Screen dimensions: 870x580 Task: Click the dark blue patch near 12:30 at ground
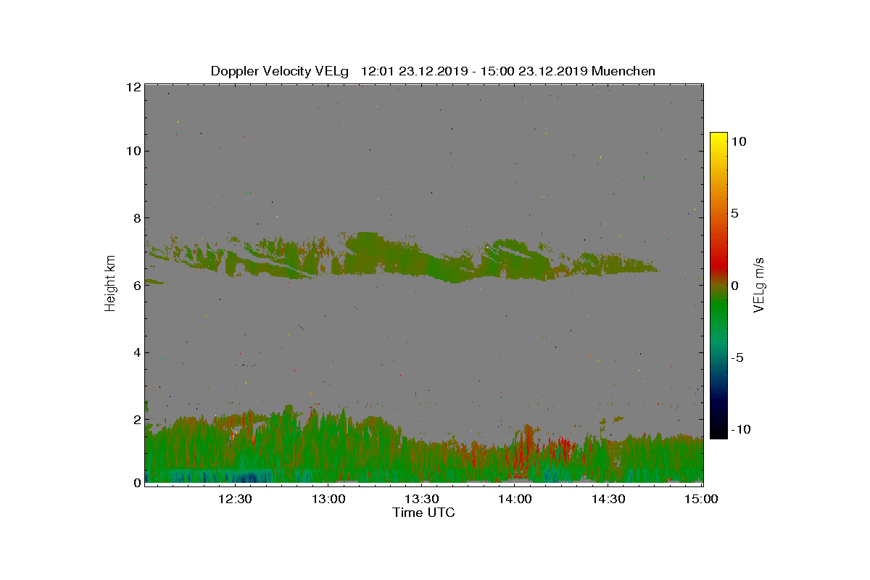pos(246,478)
